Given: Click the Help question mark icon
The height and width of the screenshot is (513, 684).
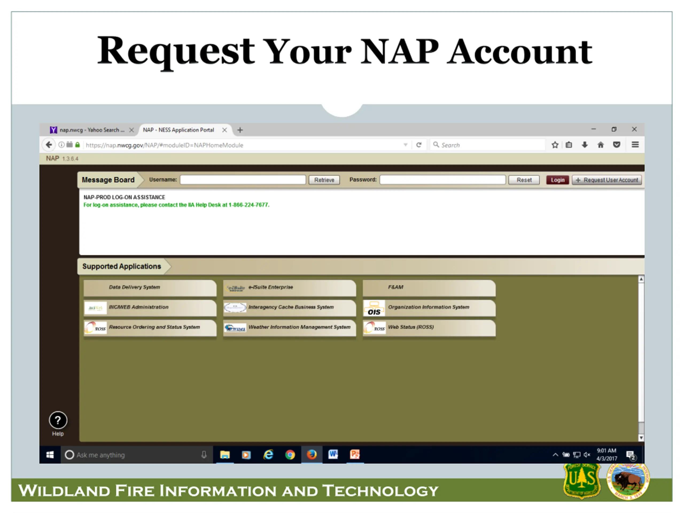Looking at the screenshot, I should click(x=58, y=420).
